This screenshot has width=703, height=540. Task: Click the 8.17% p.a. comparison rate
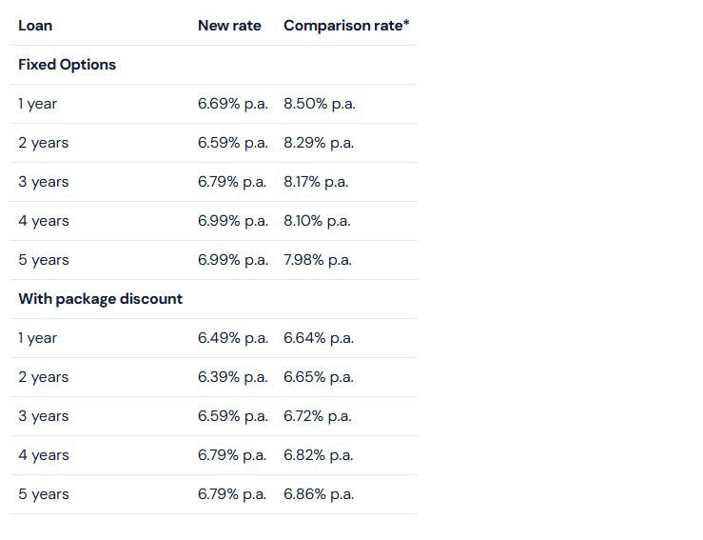tap(316, 182)
